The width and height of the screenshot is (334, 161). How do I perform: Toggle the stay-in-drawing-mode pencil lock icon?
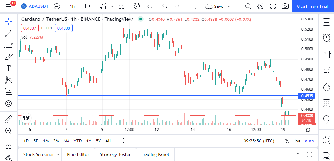(x=8, y=158)
